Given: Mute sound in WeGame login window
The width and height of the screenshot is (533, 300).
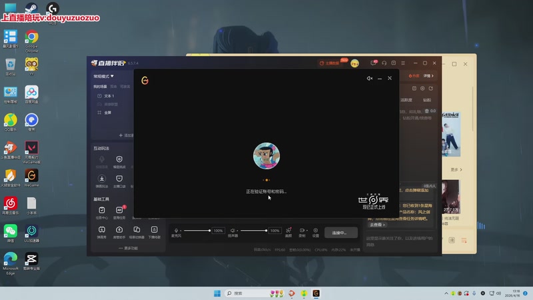Looking at the screenshot, I should tap(370, 78).
